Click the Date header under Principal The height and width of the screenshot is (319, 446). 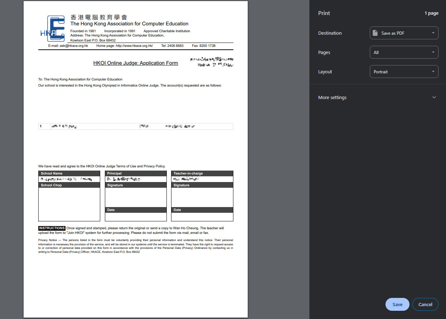(136, 210)
